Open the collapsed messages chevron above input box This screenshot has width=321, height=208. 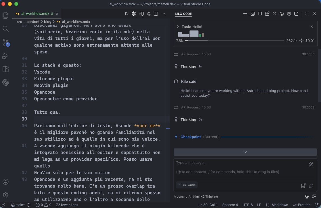click(245, 152)
